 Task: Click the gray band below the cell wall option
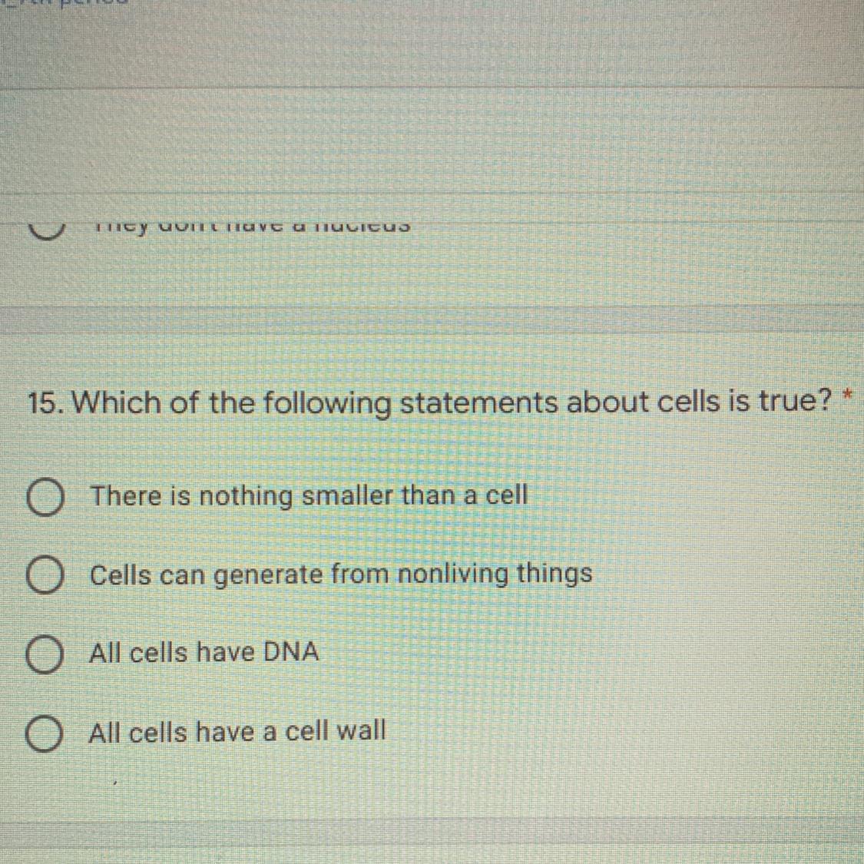tap(432, 836)
